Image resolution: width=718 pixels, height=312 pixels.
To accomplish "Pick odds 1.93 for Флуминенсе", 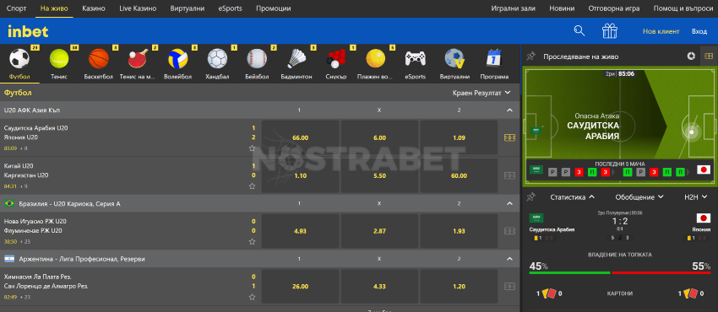I will click(x=459, y=231).
